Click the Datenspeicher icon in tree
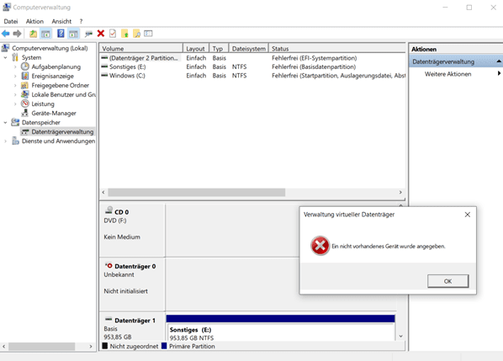The height and width of the screenshot is (361, 503). coord(15,122)
